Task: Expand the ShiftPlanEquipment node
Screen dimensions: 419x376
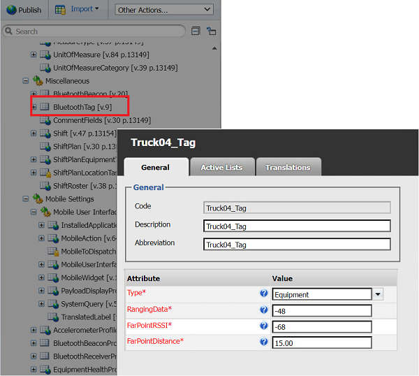Action: 34,159
